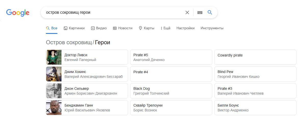Select the Все tab
The image size is (298, 117).
click(x=52, y=28)
